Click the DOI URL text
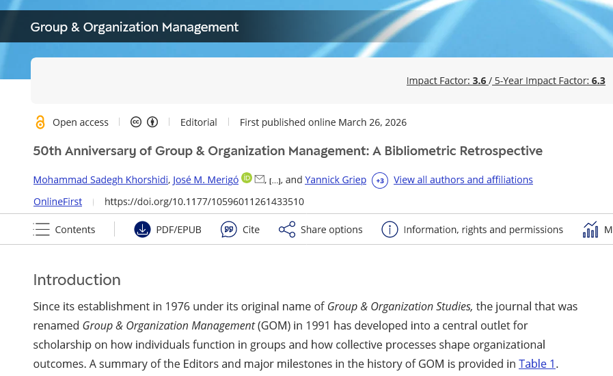 (x=204, y=202)
